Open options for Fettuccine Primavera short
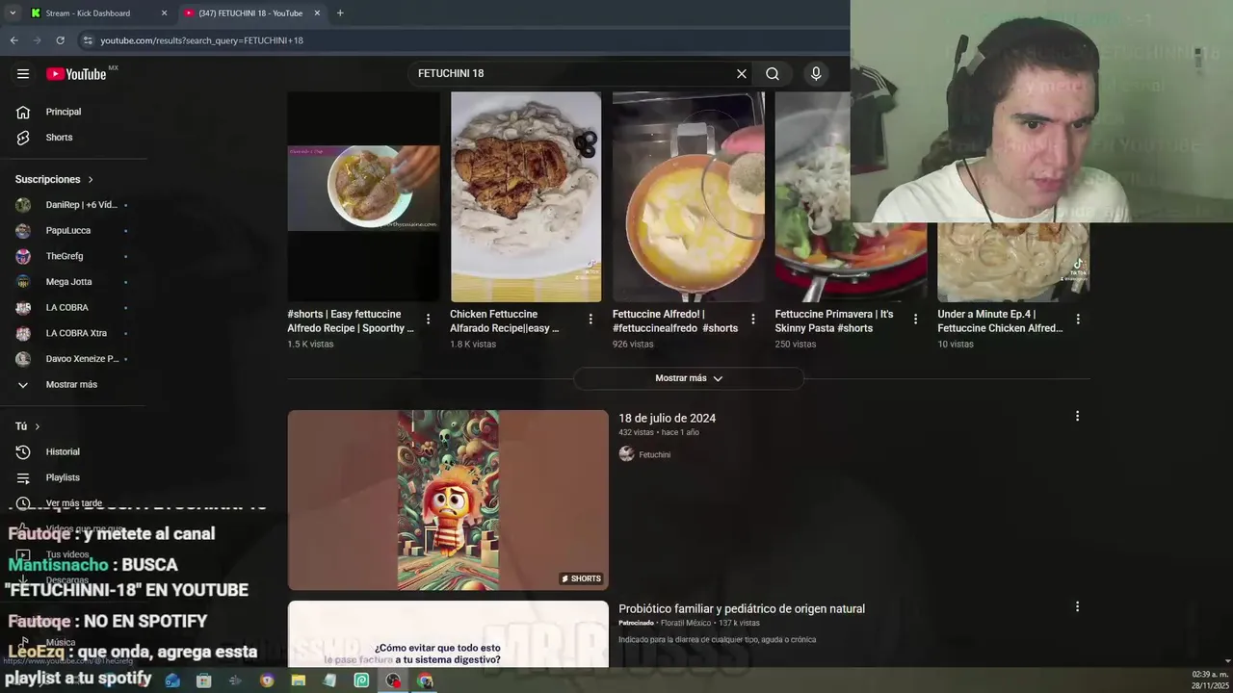1233x693 pixels. 916,319
